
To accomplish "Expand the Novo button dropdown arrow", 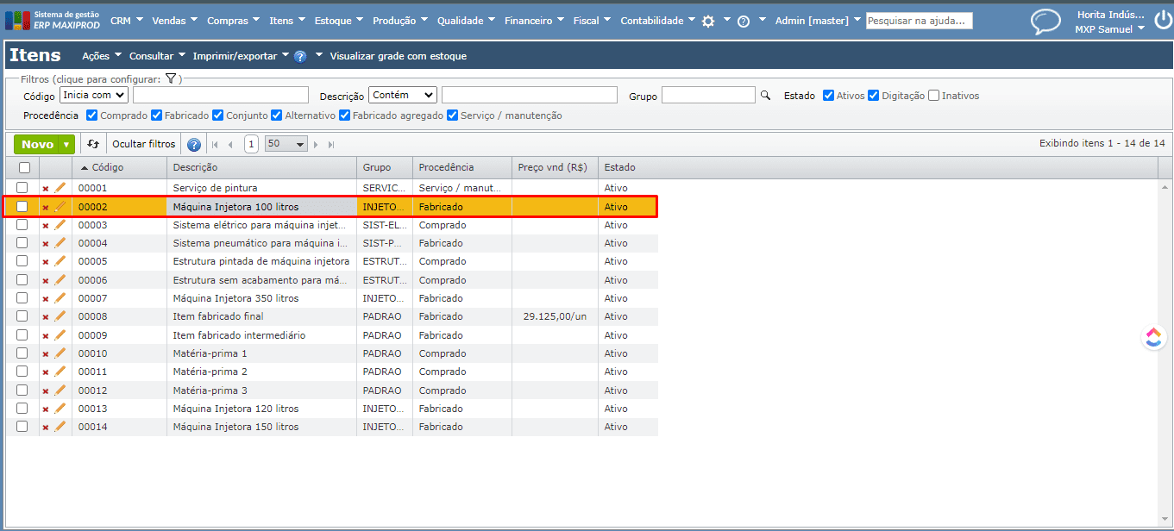I will pyautogui.click(x=66, y=145).
